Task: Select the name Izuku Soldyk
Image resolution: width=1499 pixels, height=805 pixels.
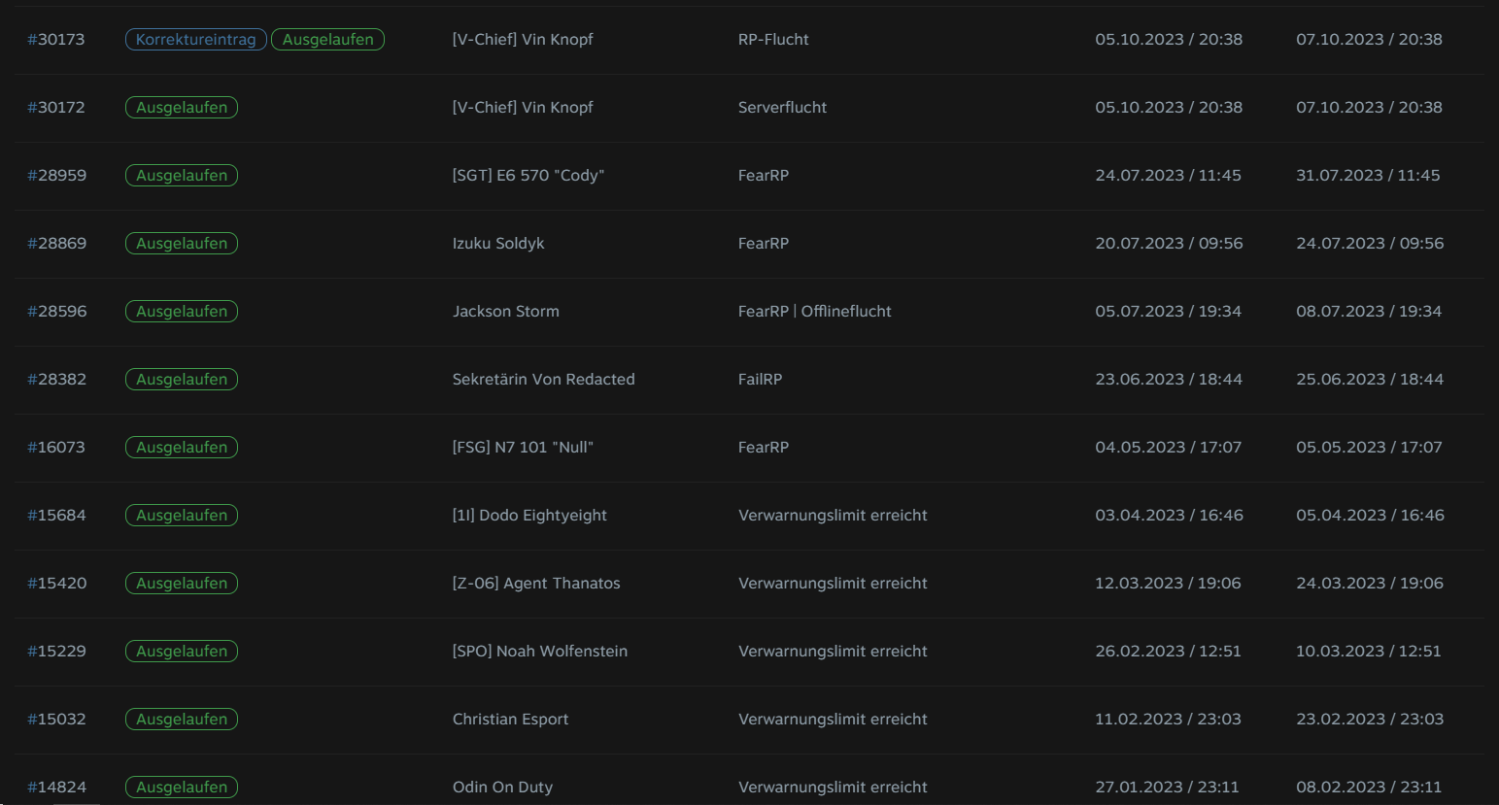Action: pos(498,244)
